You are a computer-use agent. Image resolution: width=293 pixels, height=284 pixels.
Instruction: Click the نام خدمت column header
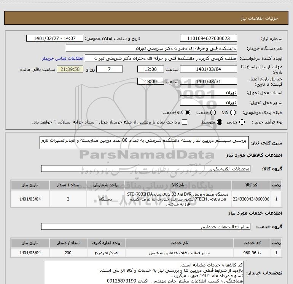pos(179,243)
